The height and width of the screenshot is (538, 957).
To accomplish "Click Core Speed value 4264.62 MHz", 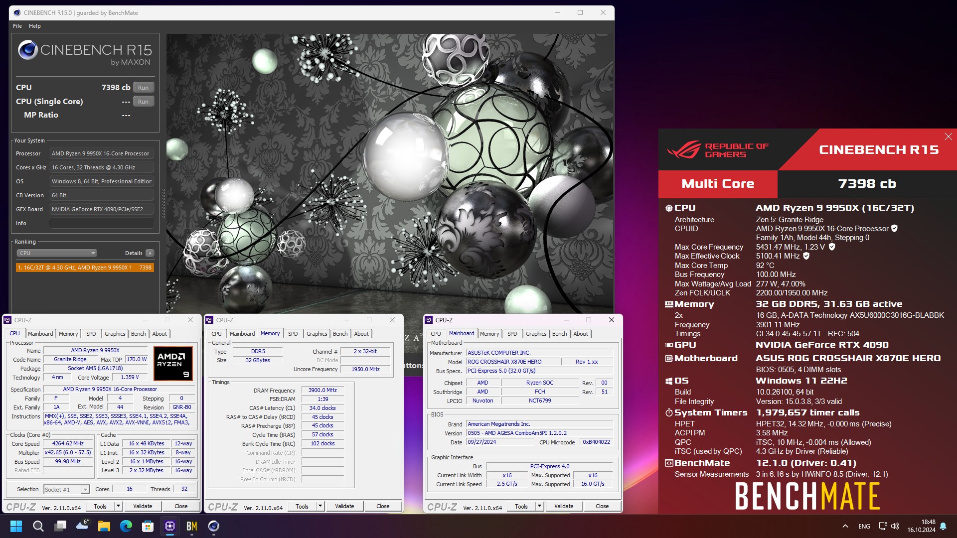I will pos(68,443).
